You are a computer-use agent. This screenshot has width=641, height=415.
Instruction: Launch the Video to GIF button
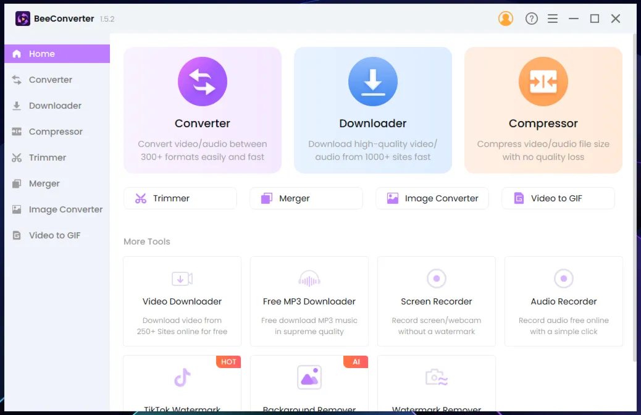(558, 198)
